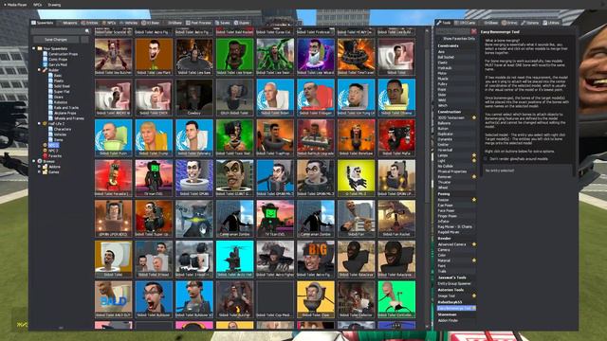Unfavorite the 3D2D Textscreen star
Viewport: 607px width, 341px height.
pyautogui.click(x=474, y=117)
